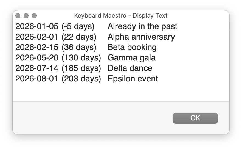Click the gray minimize window button

[26, 16]
